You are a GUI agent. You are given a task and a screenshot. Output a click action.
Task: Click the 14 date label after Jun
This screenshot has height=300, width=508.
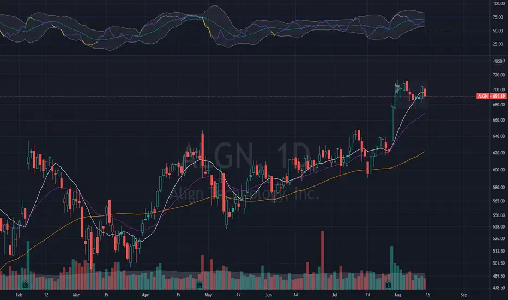pyautogui.click(x=295, y=295)
